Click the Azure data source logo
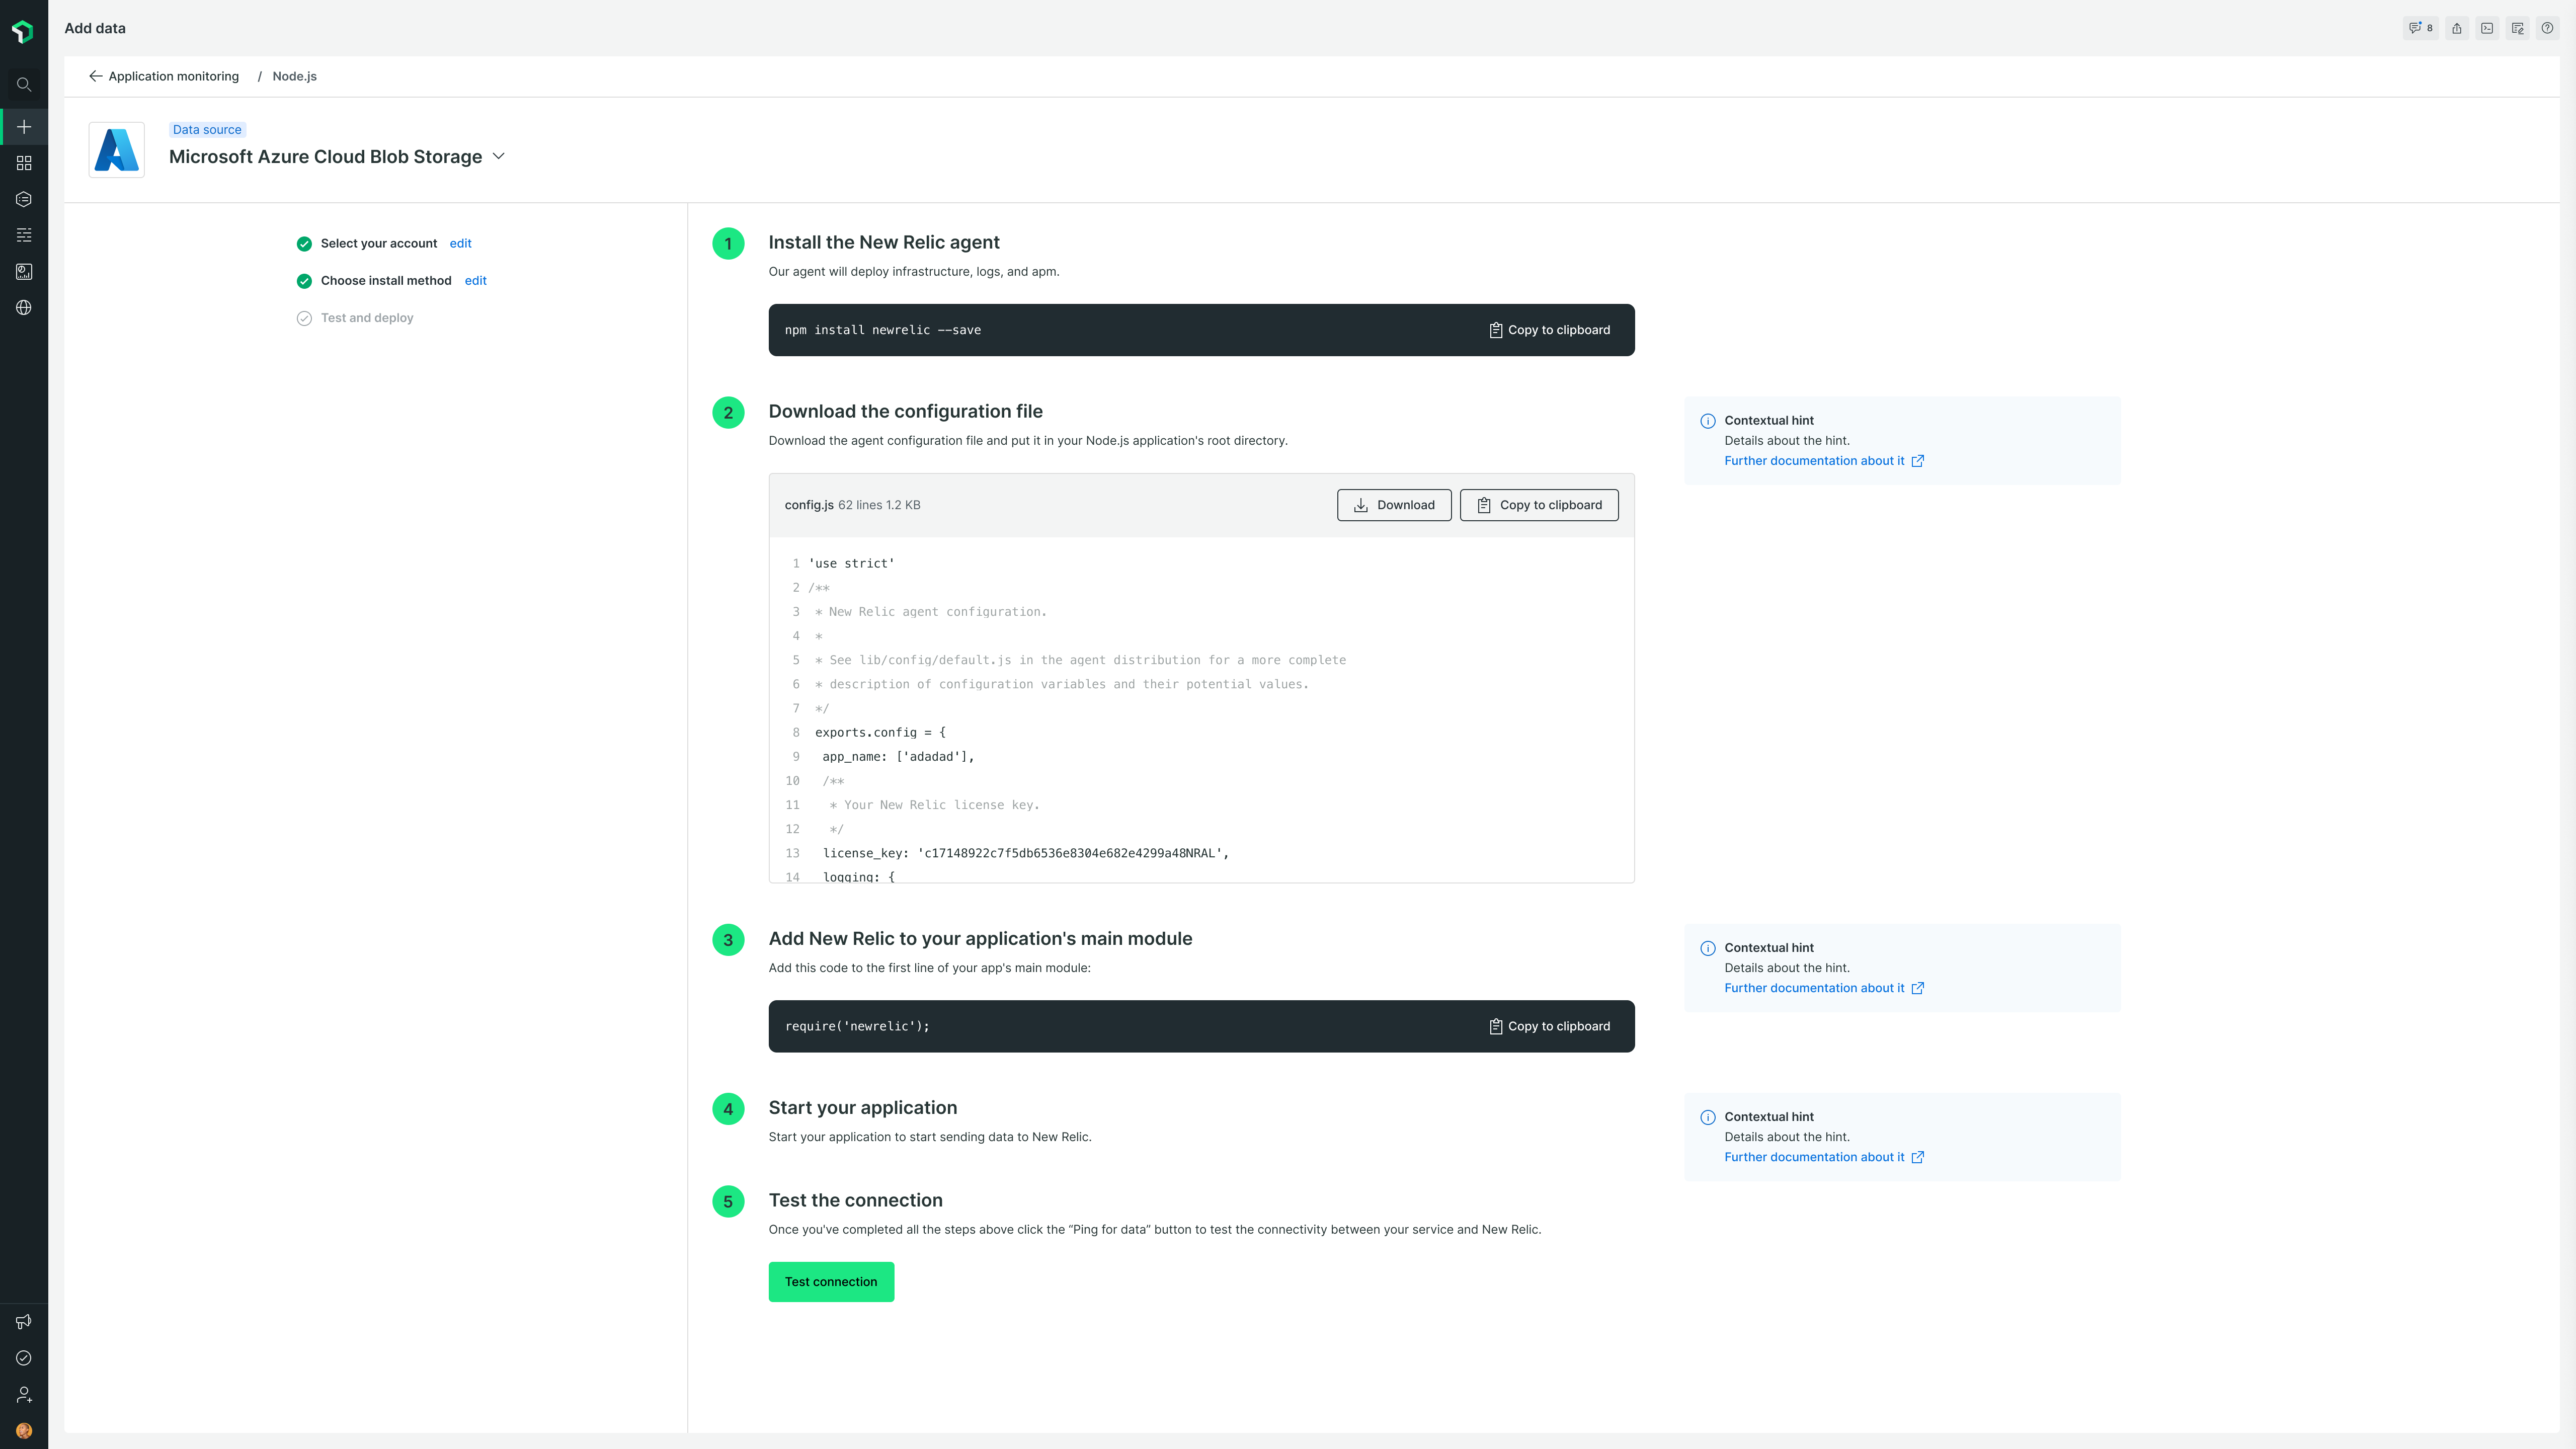This screenshot has height=1449, width=2576. coord(117,150)
